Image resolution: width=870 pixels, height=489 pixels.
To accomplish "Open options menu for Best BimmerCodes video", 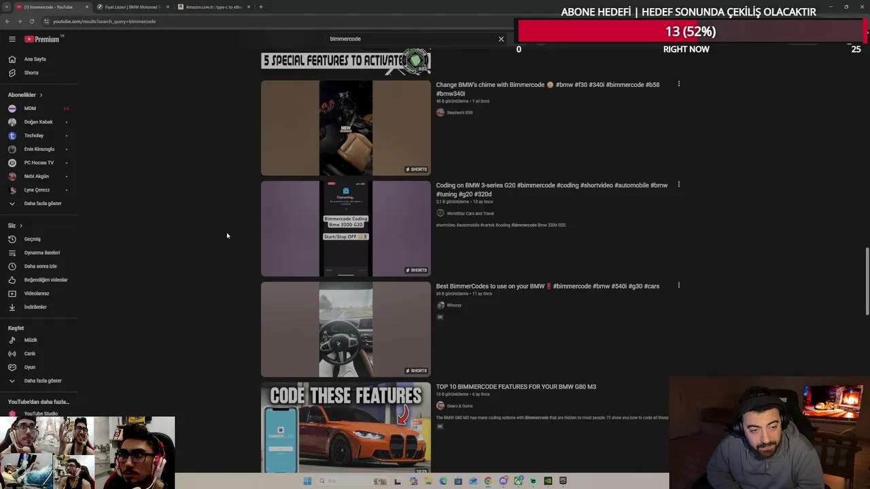I will pyautogui.click(x=678, y=285).
